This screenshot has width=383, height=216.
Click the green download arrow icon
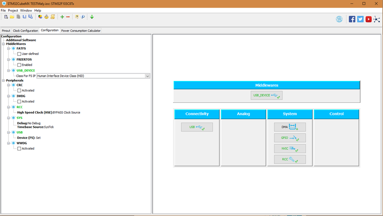coord(92,17)
